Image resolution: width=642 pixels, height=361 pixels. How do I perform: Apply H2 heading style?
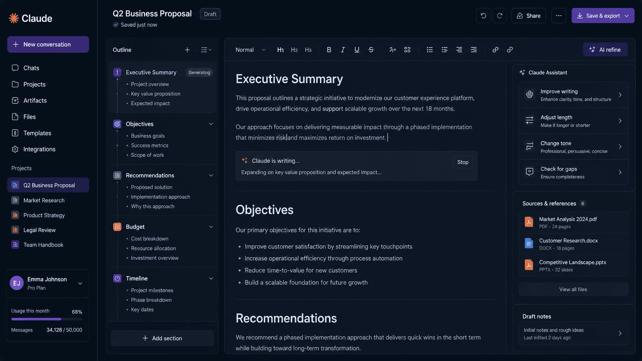[294, 49]
